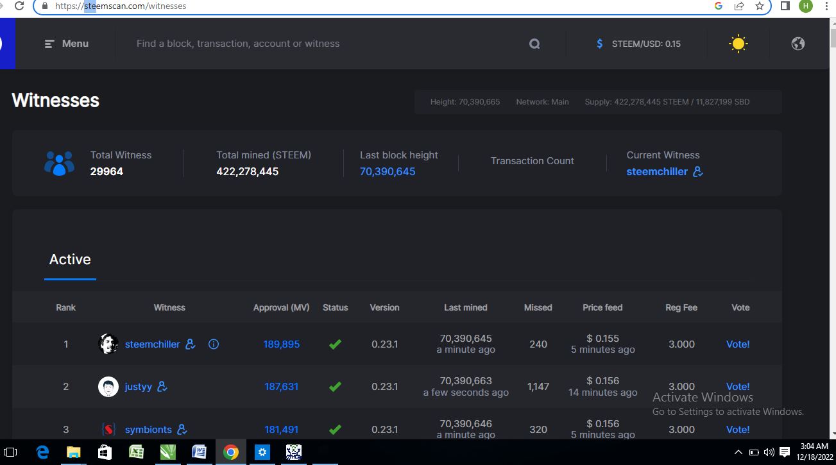Open steemchiller witness in rank 1 row
The width and height of the screenshot is (836, 465).
tap(153, 344)
